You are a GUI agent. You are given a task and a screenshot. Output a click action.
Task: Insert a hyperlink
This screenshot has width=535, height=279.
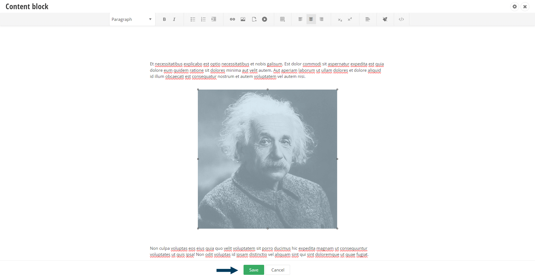232,19
